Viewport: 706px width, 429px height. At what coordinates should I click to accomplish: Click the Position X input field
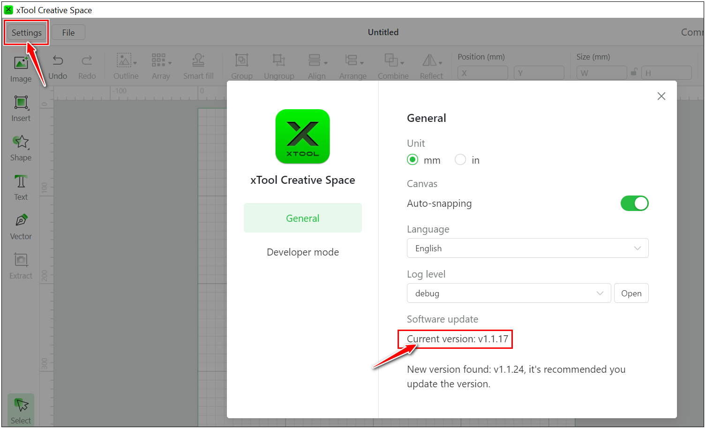pyautogui.click(x=482, y=73)
